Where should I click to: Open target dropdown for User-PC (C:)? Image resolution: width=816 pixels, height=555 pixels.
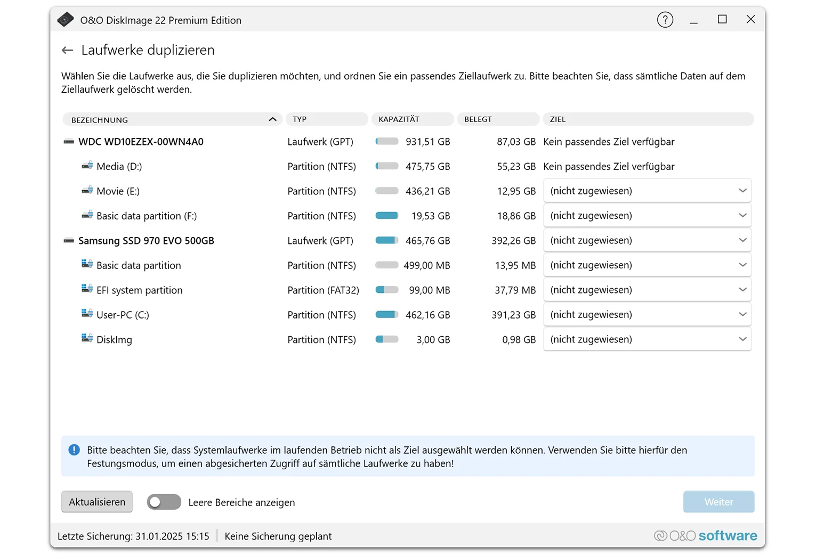coord(647,315)
